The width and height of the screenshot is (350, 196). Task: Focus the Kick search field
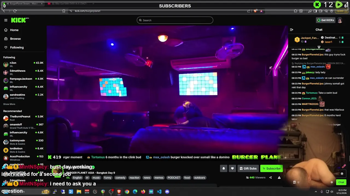175,20
